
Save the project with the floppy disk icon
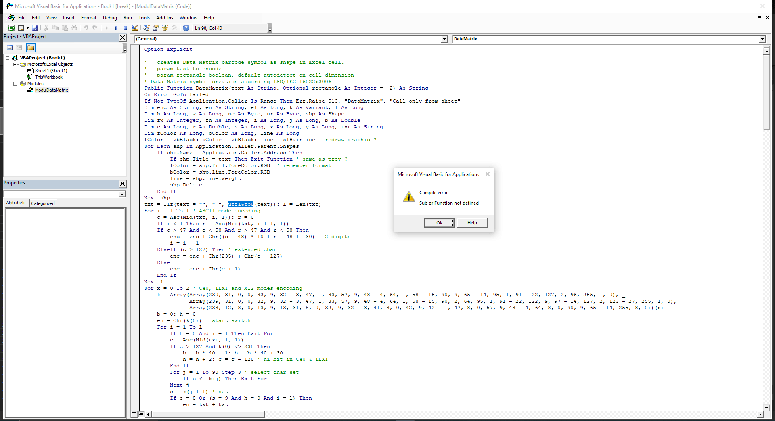coord(35,28)
